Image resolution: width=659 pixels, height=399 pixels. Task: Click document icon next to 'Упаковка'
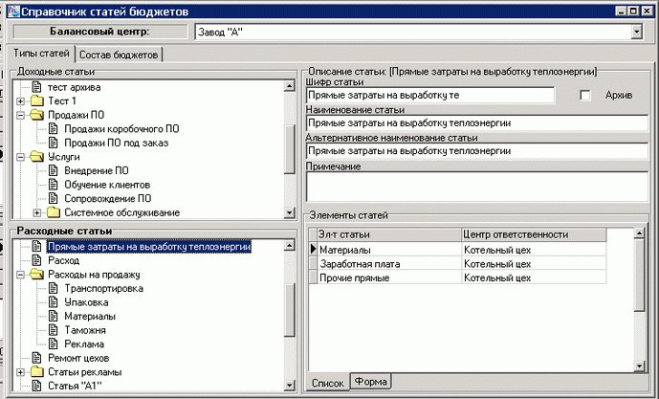[x=53, y=302]
